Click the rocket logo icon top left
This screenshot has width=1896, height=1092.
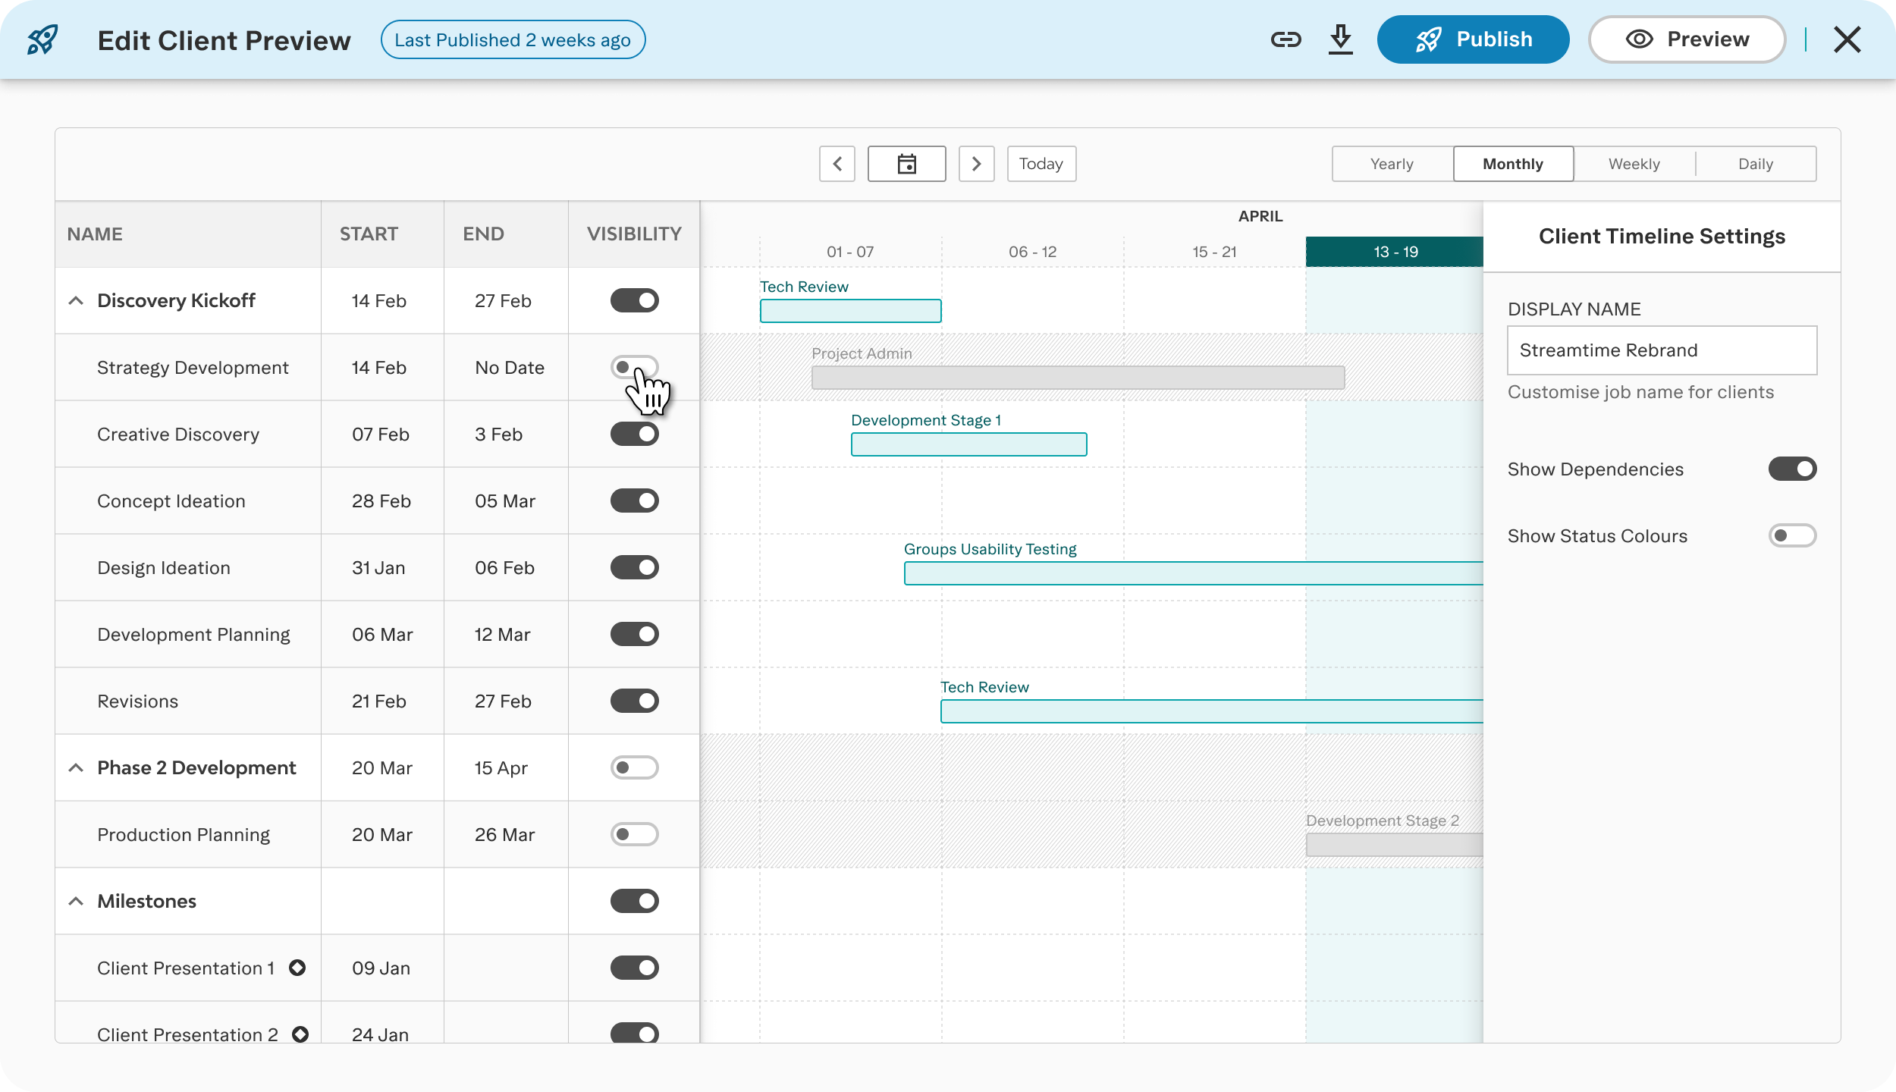(43, 39)
